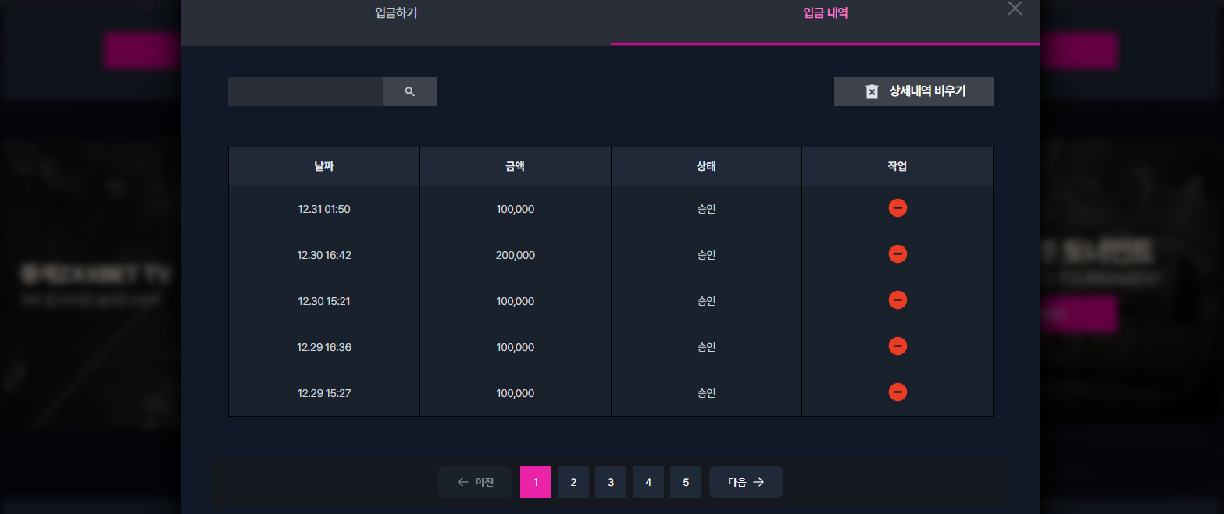Go to previous page with 이전
Image resolution: width=1224 pixels, height=514 pixels.
click(475, 482)
